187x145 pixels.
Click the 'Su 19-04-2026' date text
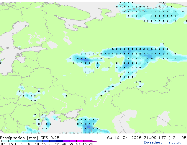(x=124, y=138)
